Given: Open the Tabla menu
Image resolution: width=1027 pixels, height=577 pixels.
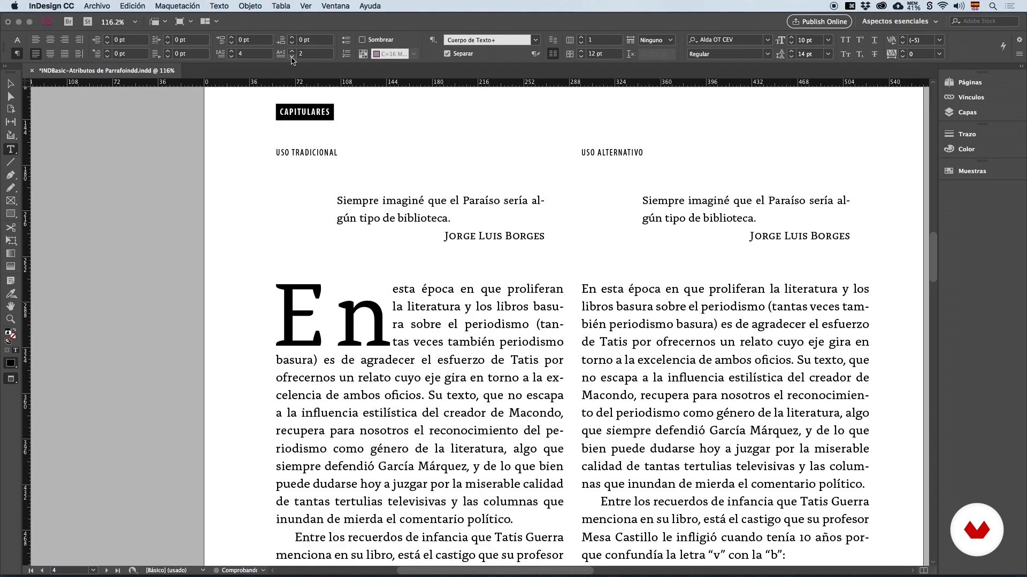Looking at the screenshot, I should (281, 6).
